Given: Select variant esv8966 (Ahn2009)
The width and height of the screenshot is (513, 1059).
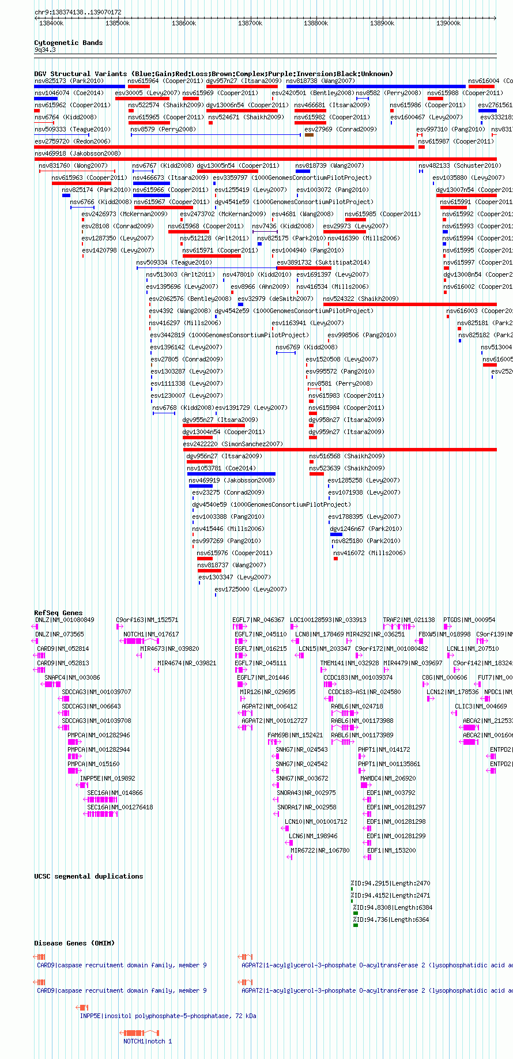Looking at the screenshot, I should [260, 287].
